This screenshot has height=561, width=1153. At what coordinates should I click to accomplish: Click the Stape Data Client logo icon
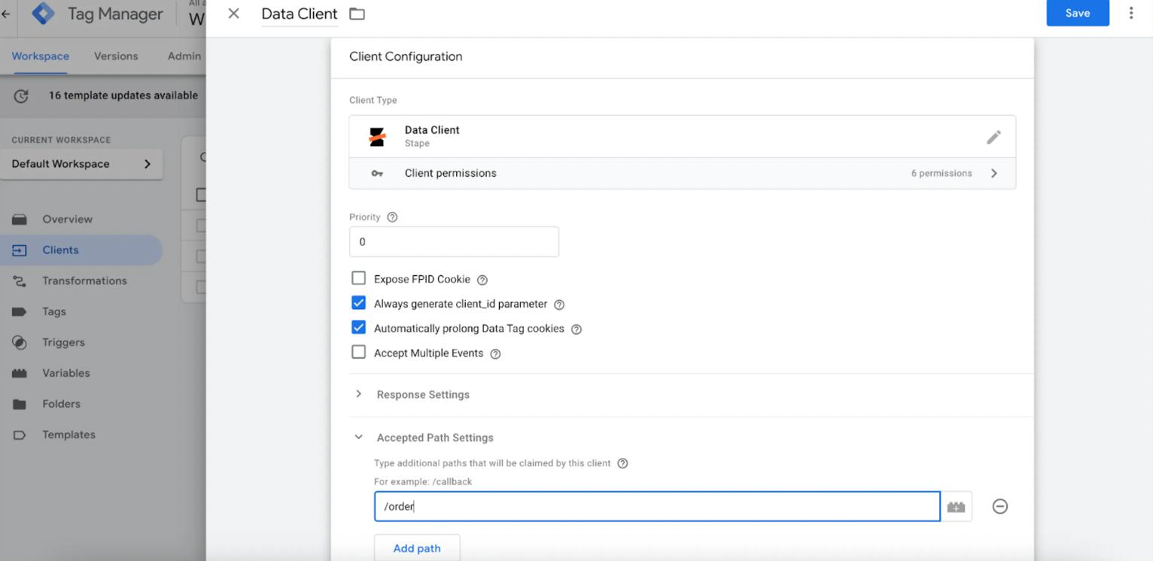click(x=377, y=136)
